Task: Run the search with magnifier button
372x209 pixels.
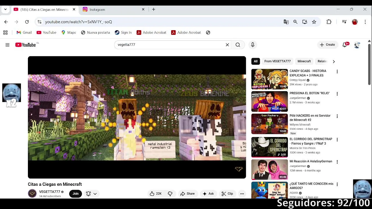Action: point(238,45)
